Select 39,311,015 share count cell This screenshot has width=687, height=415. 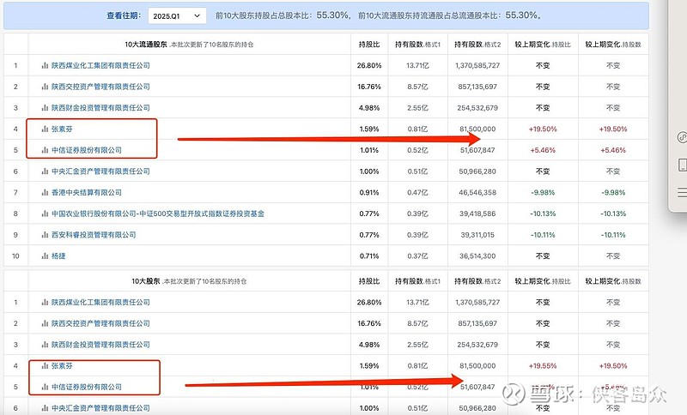477,235
